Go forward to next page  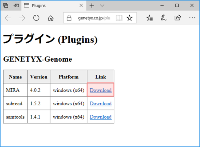coord(22,18)
